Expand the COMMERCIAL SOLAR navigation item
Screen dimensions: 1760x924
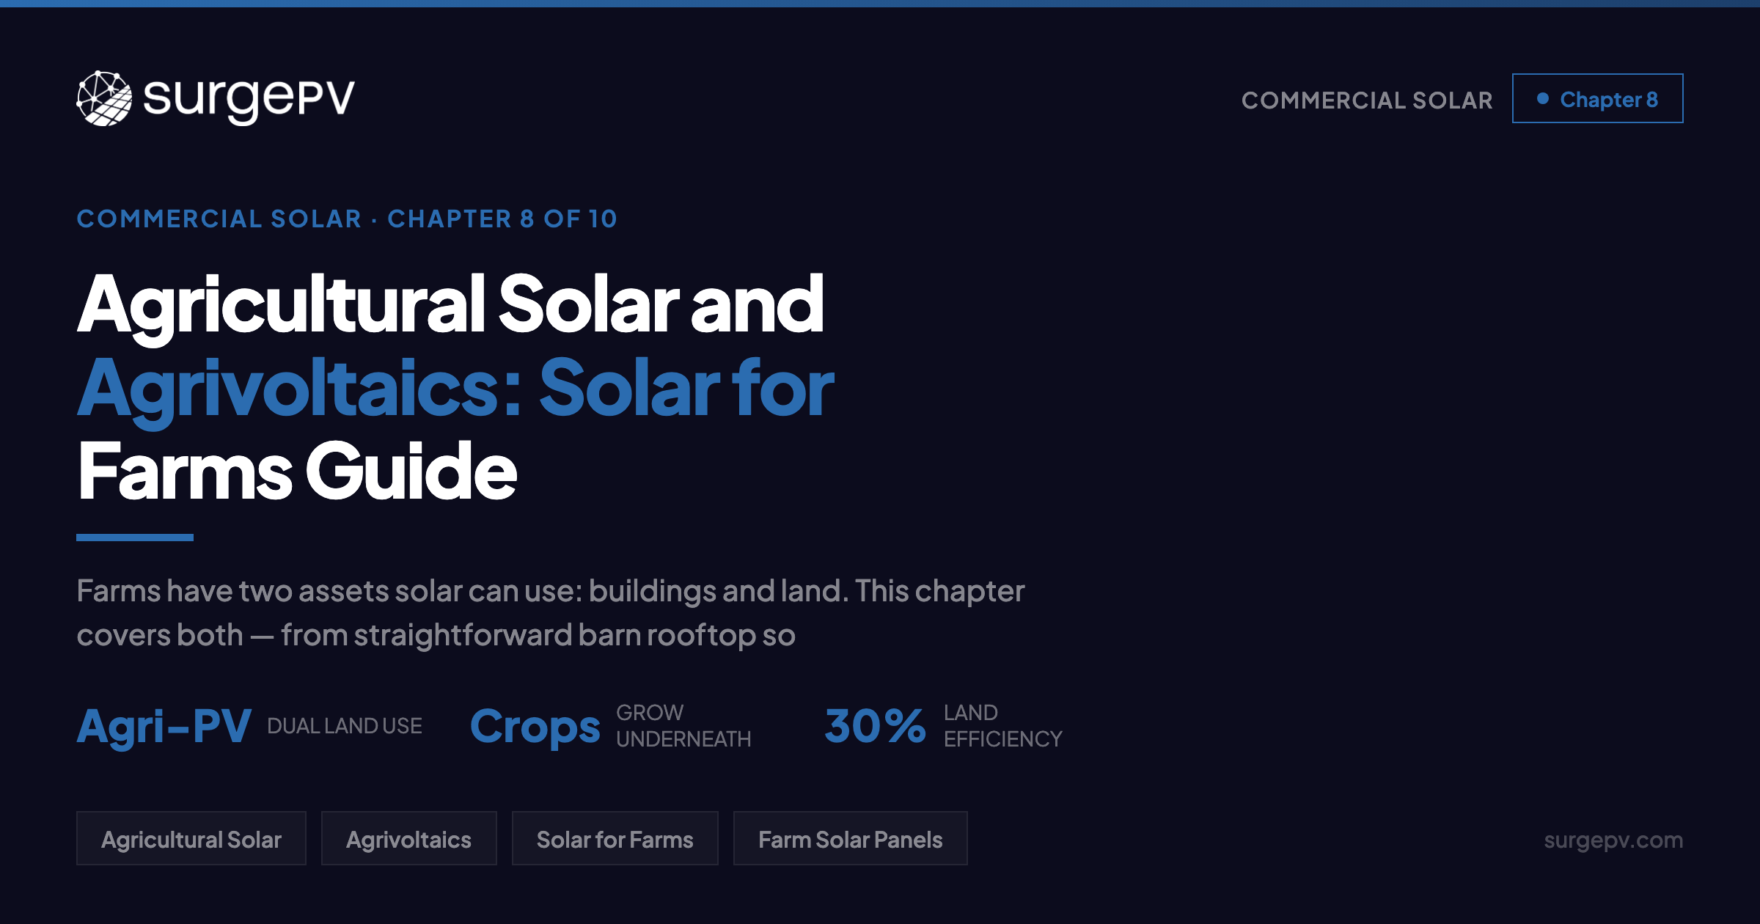1368,99
